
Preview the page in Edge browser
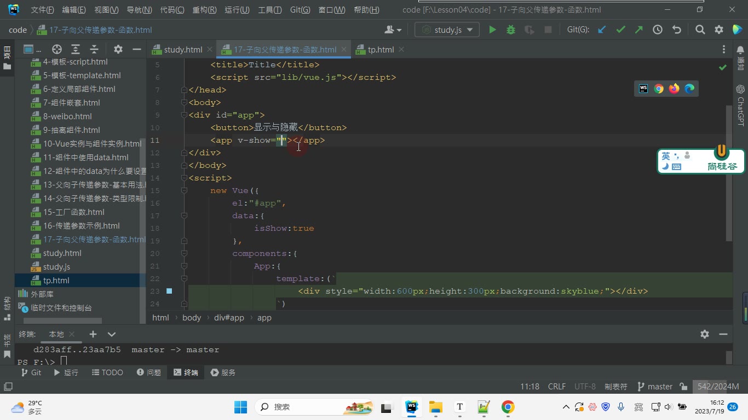(x=689, y=89)
